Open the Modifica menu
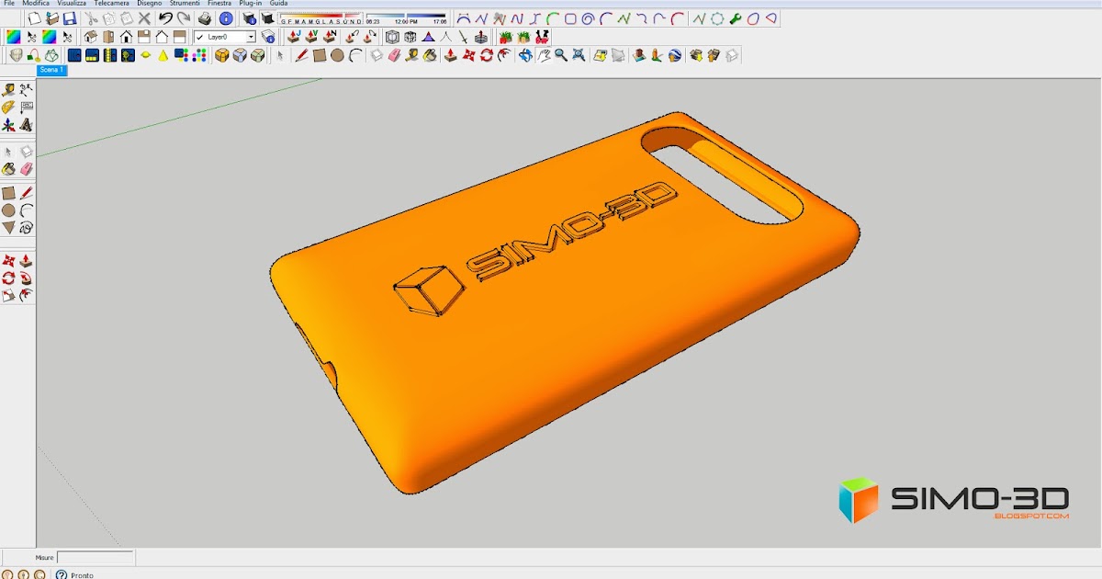This screenshot has width=1102, height=579. pyautogui.click(x=36, y=4)
